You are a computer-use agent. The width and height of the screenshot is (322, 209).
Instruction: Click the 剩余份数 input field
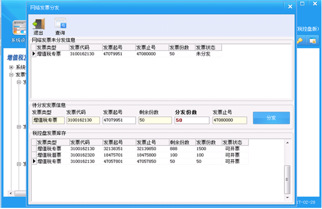(154, 120)
